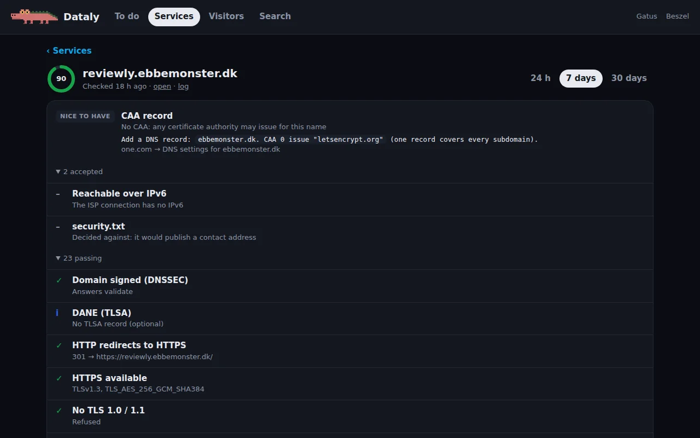Viewport: 700px width, 438px height.
Task: Collapse the 23 passing section
Action: click(79, 258)
